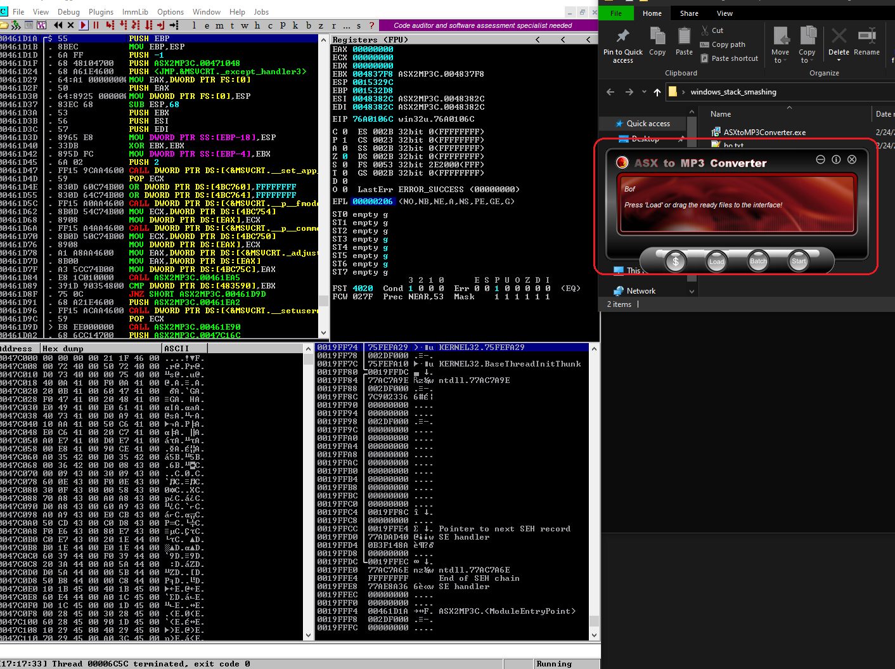Screen dimensions: 895x669
Task: Open the Plugins menu
Action: (101, 12)
